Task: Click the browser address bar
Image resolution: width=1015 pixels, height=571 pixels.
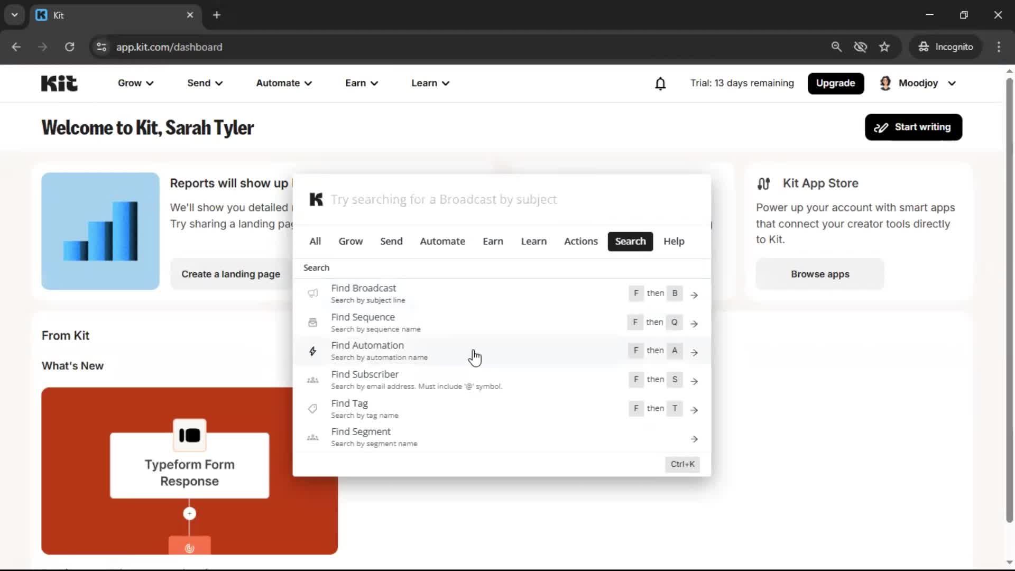Action: (x=317, y=47)
